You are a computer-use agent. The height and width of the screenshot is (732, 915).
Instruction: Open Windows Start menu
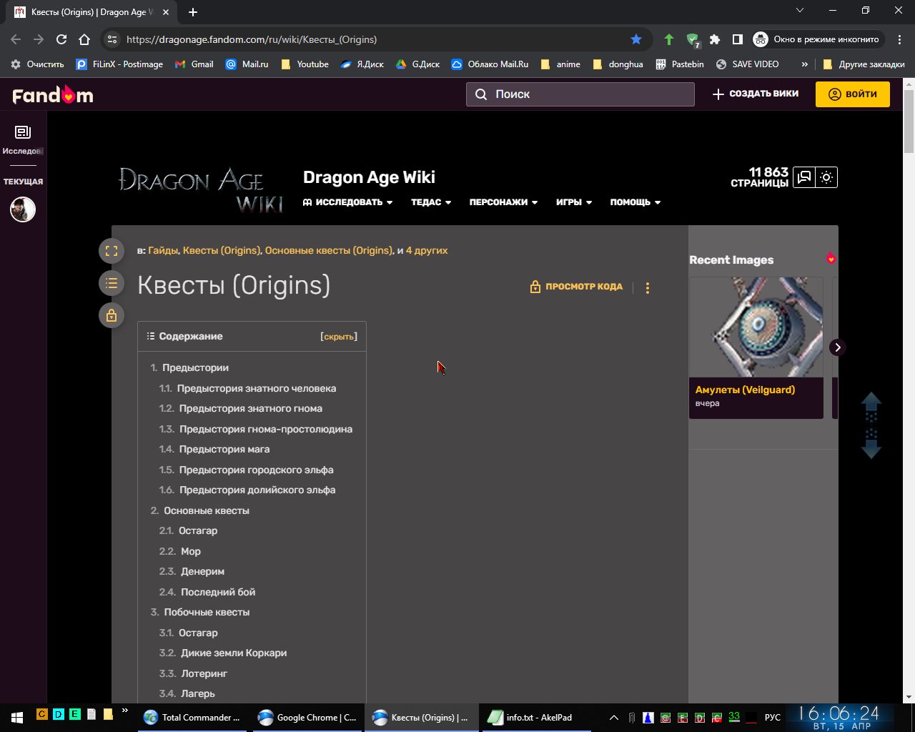(17, 716)
